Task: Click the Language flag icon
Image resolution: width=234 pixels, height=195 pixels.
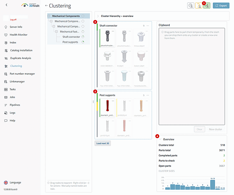Action: pyautogui.click(x=6, y=183)
